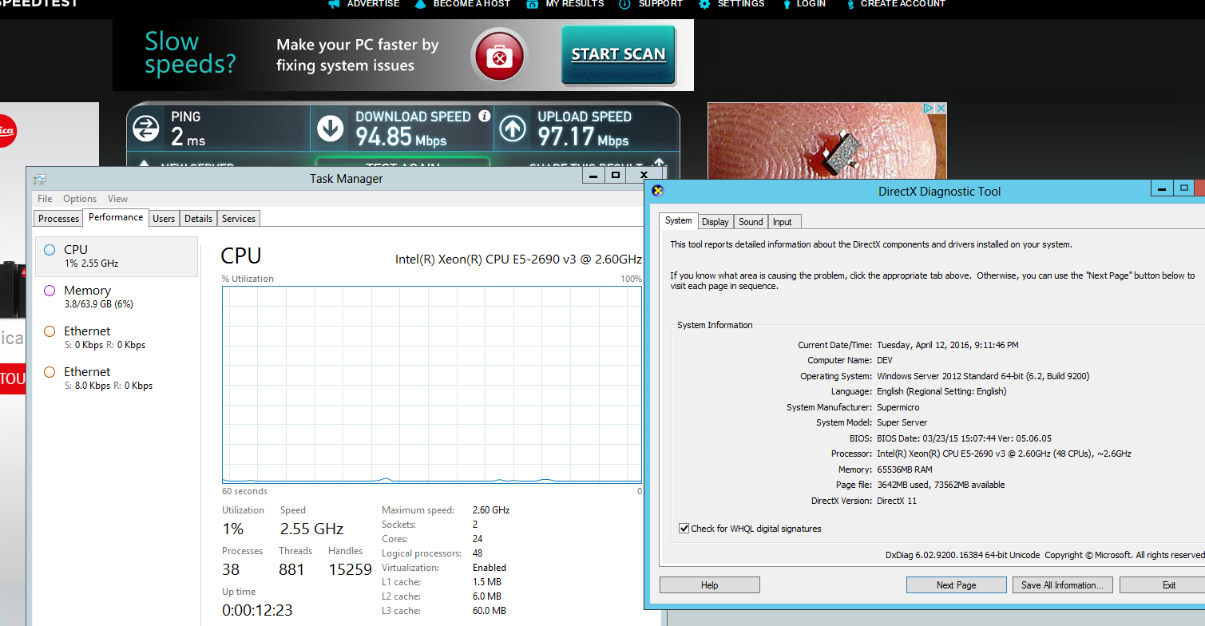Click the upload arrow icon
Screen dimensions: 1205x626
click(513, 128)
